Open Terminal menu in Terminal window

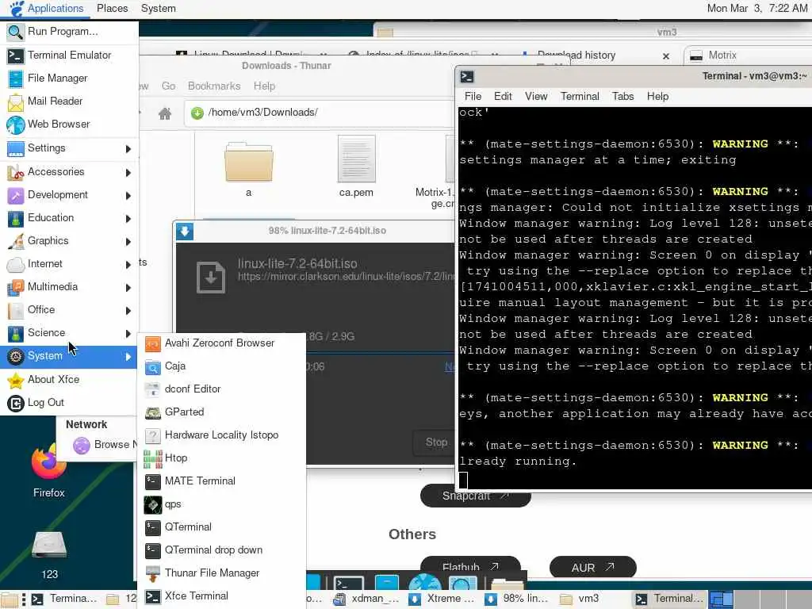(x=580, y=96)
